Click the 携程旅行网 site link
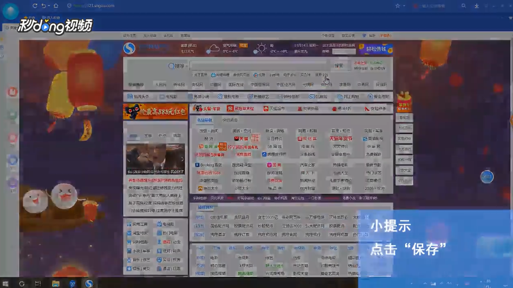Image resolution: width=513 pixels, height=288 pixels. [x=274, y=155]
